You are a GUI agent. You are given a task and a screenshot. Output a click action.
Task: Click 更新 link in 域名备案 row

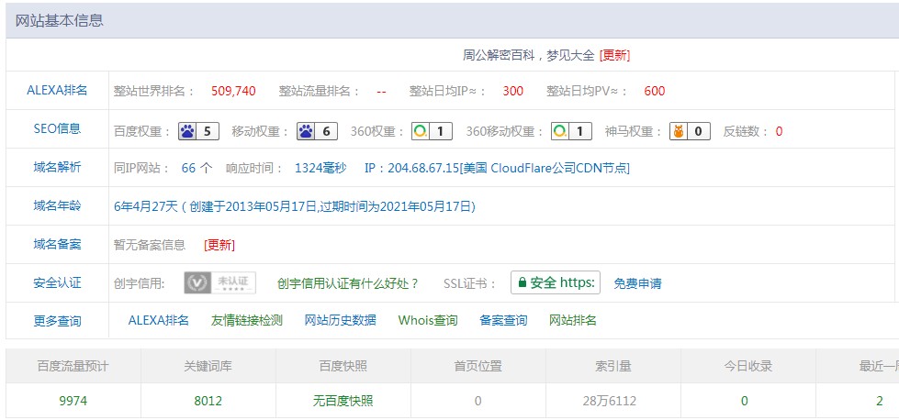pyautogui.click(x=219, y=245)
